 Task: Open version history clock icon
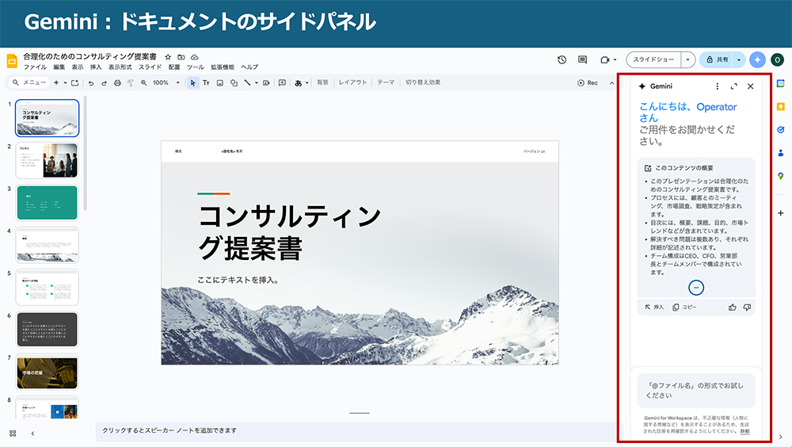[562, 59]
